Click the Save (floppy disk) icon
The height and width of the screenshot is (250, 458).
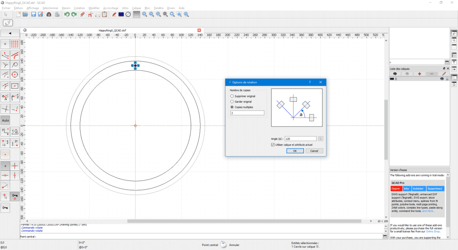tap(33, 15)
